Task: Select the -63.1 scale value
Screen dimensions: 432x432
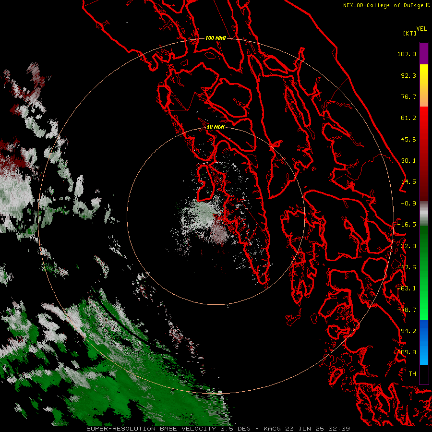Action: point(407,288)
